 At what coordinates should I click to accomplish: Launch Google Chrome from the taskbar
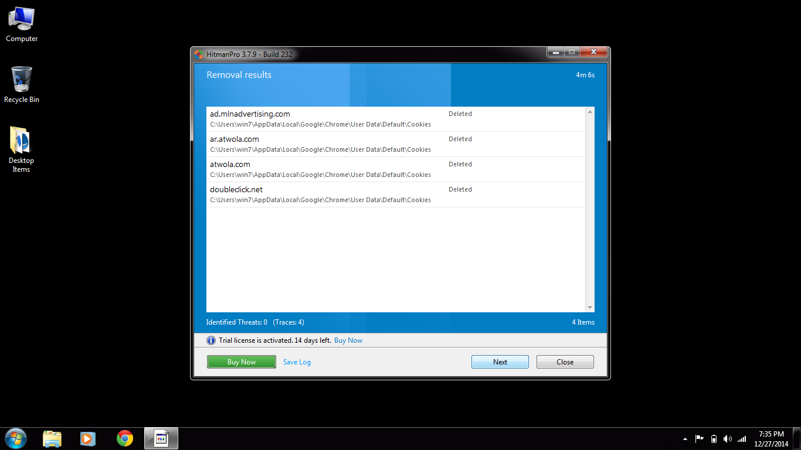124,438
